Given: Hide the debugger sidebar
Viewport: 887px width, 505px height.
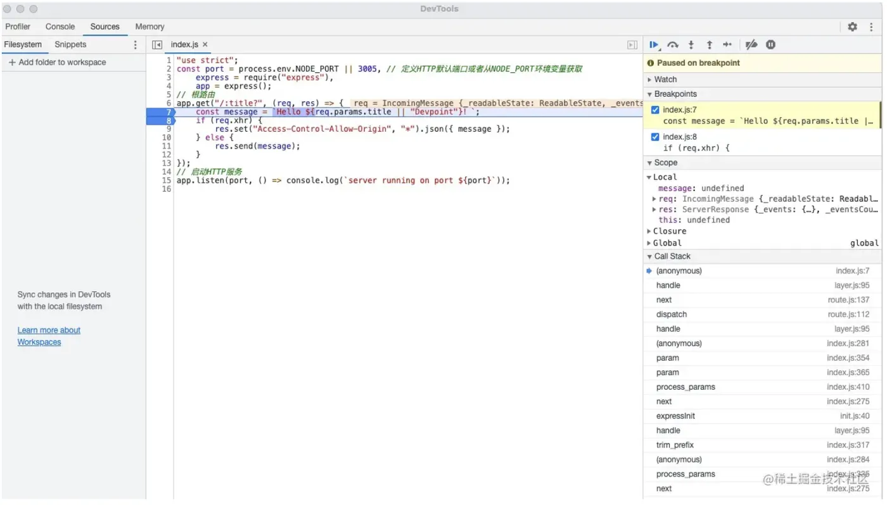Looking at the screenshot, I should tap(632, 45).
